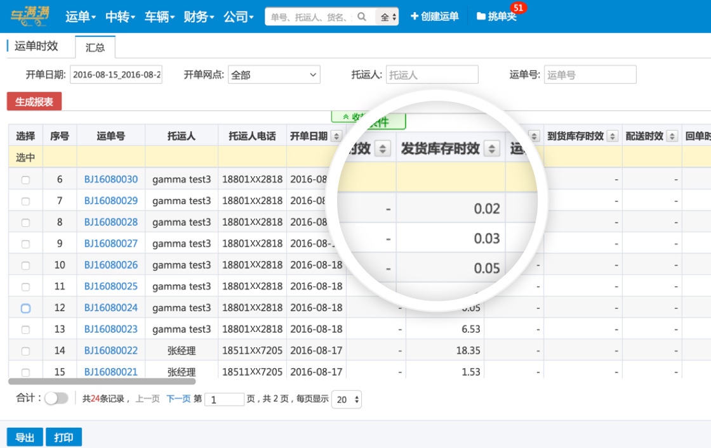Sort by 配送时效 sort icon
Image resolution: width=711 pixels, height=448 pixels.
click(672, 136)
